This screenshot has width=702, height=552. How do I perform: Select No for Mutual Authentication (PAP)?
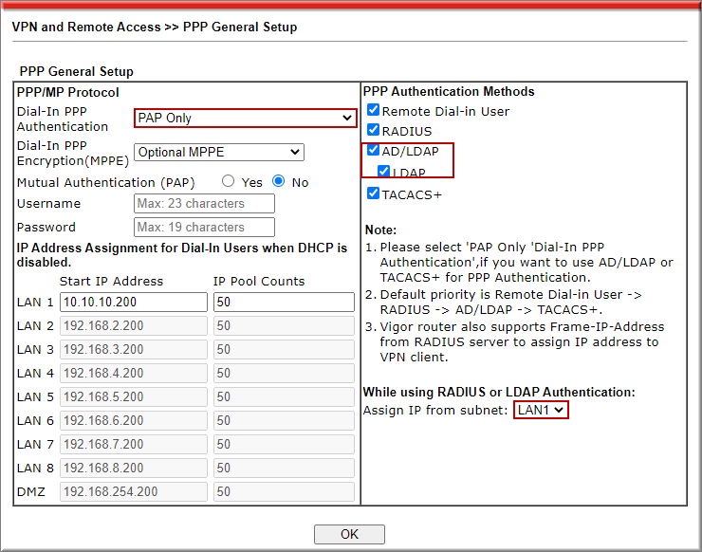(279, 181)
